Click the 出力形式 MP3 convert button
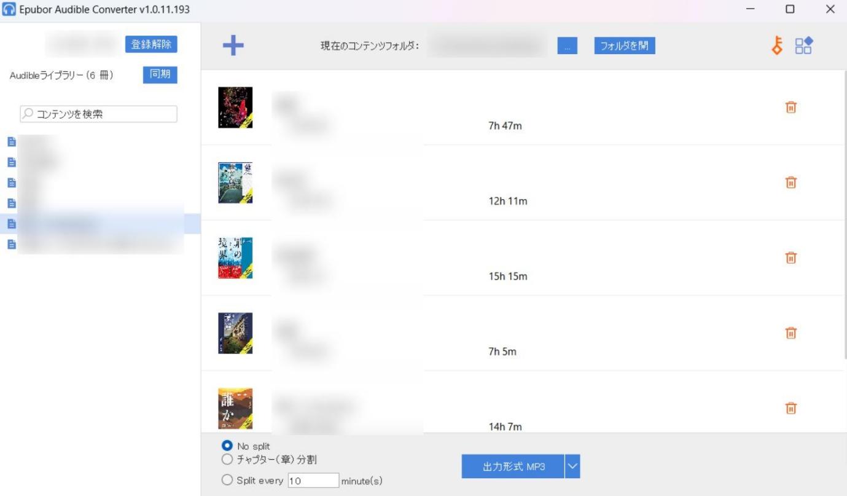Image resolution: width=847 pixels, height=496 pixels. click(x=513, y=466)
